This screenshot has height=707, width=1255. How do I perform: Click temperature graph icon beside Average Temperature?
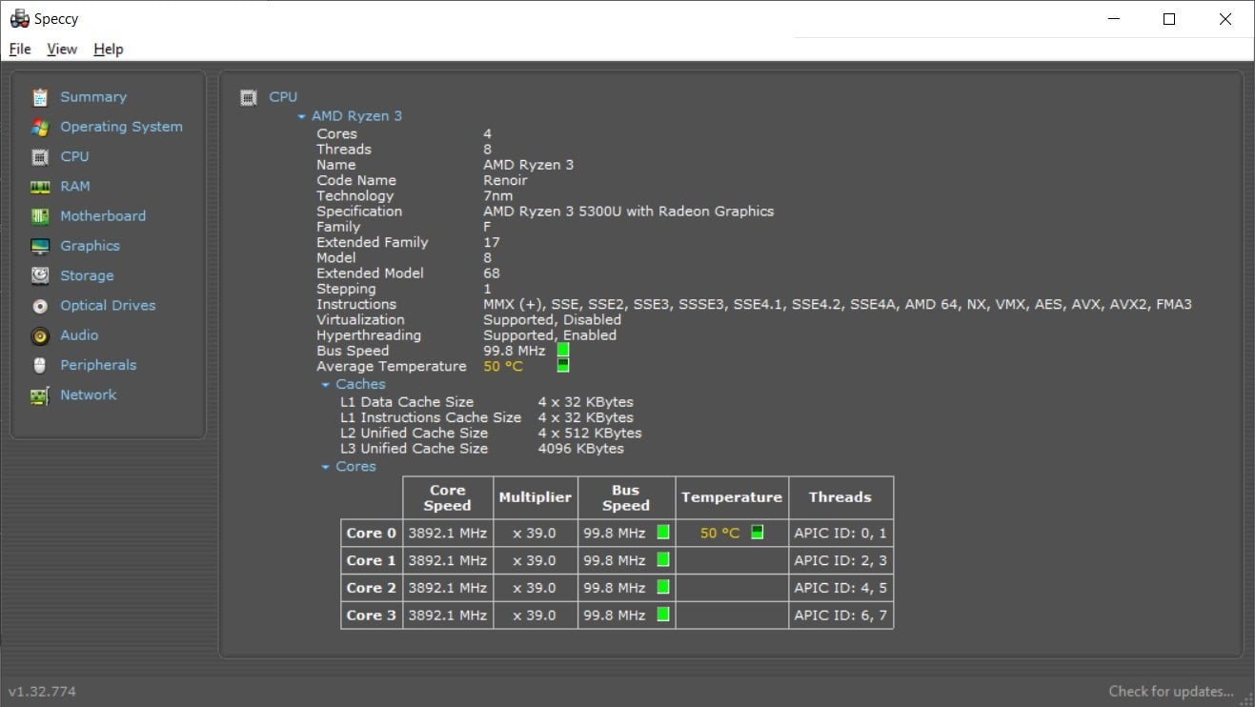pos(563,366)
